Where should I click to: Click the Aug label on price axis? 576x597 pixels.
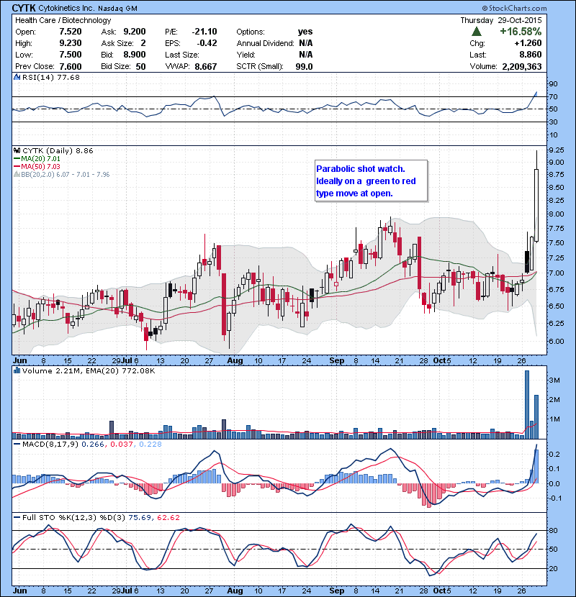(x=235, y=360)
